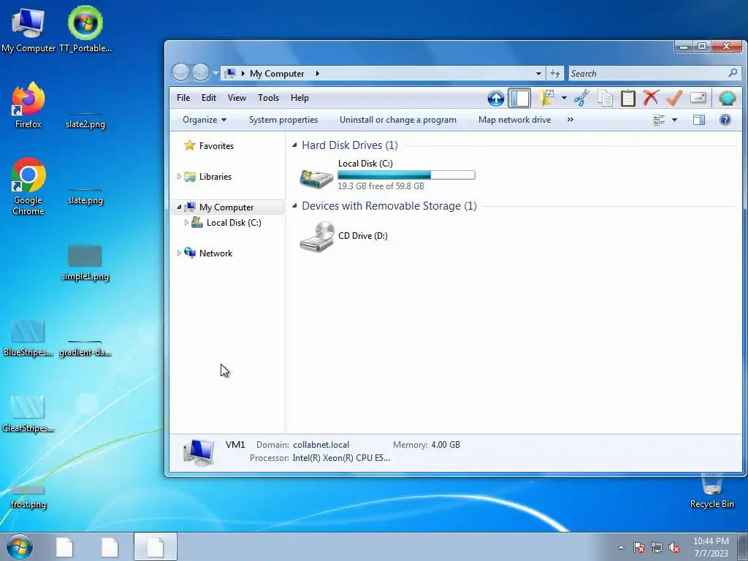This screenshot has height=561, width=748.
Task: Click the Refresh button beside address bar
Action: [x=555, y=74]
